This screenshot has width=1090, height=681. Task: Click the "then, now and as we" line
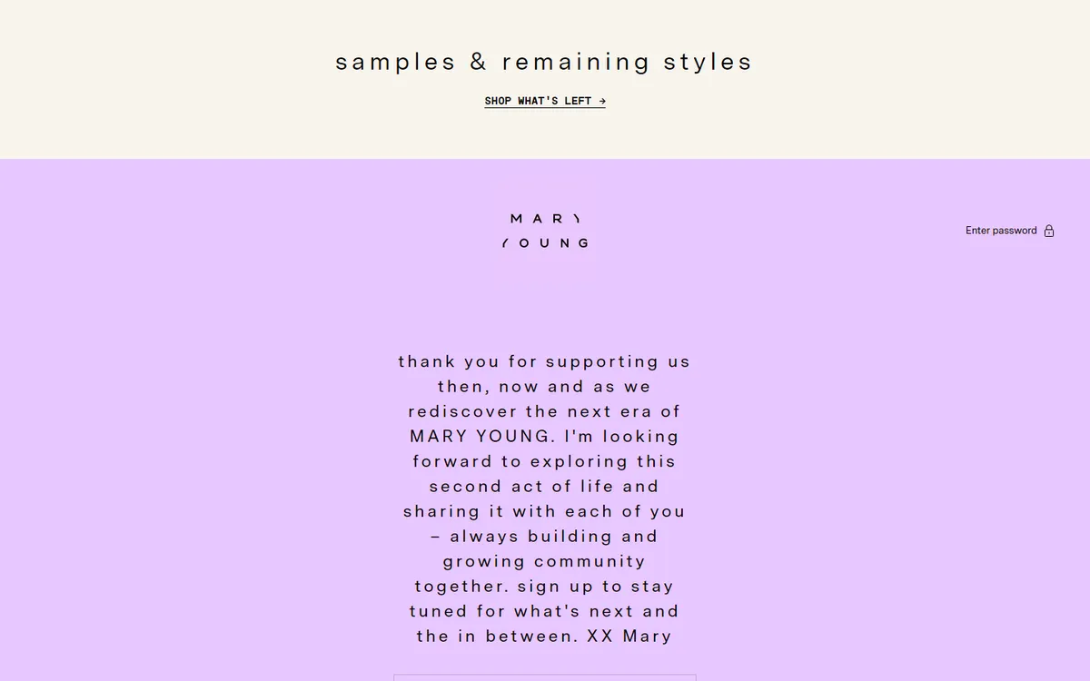click(544, 387)
